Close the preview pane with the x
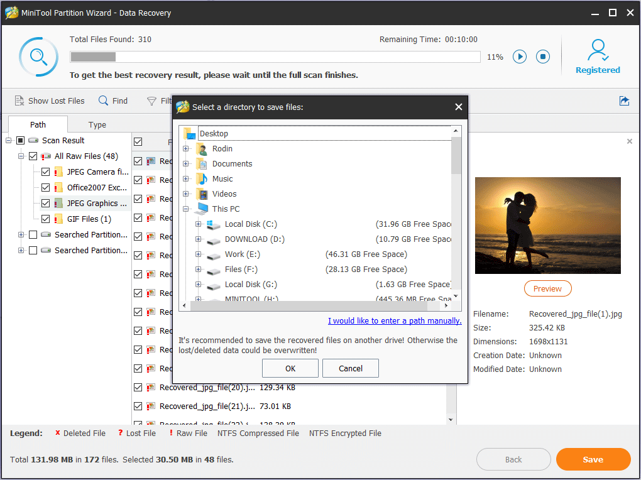Screen dimensions: 641x480 [x=630, y=141]
